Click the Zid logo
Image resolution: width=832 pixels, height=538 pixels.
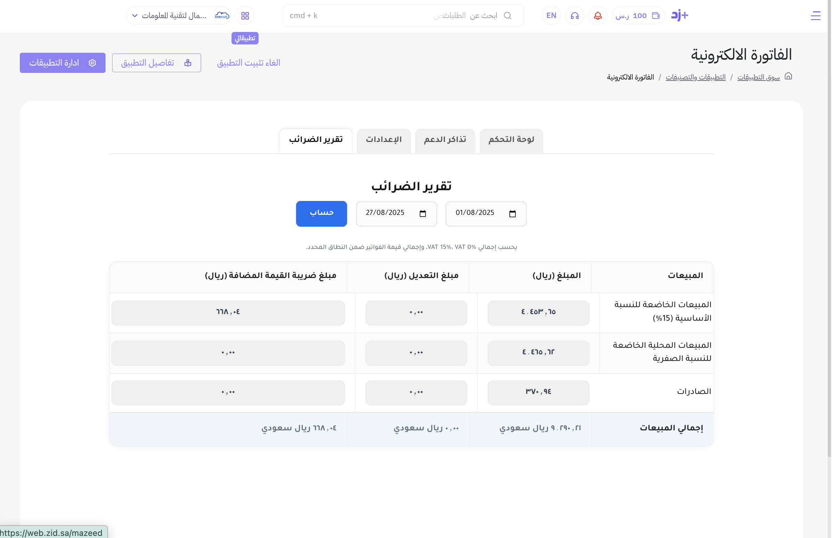tap(679, 15)
